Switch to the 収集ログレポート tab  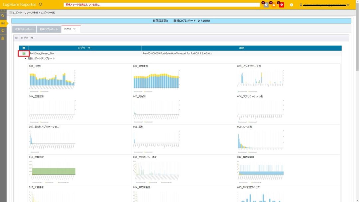tap(24, 29)
